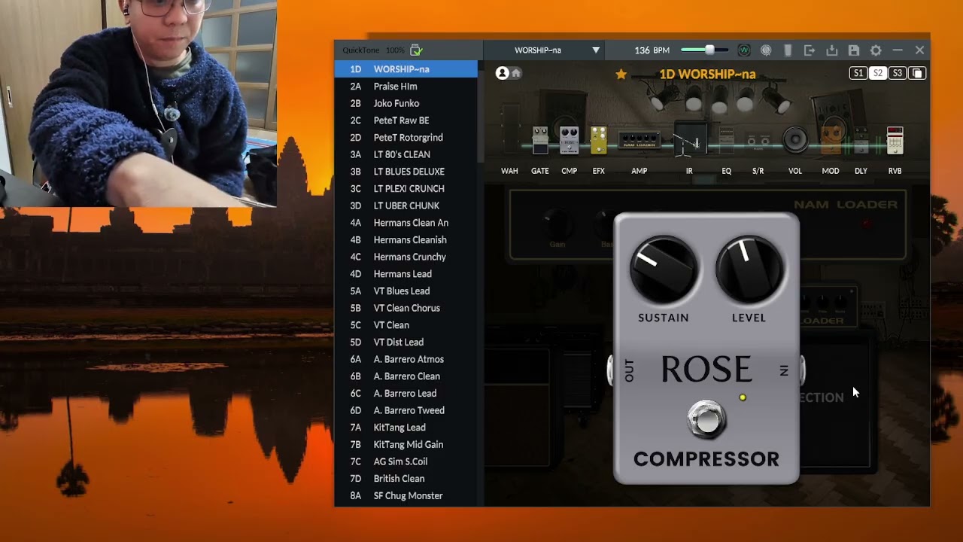Screen dimensions: 963x542
Task: Select preset 2D PeteT Rotorgrind
Action: coord(406,138)
